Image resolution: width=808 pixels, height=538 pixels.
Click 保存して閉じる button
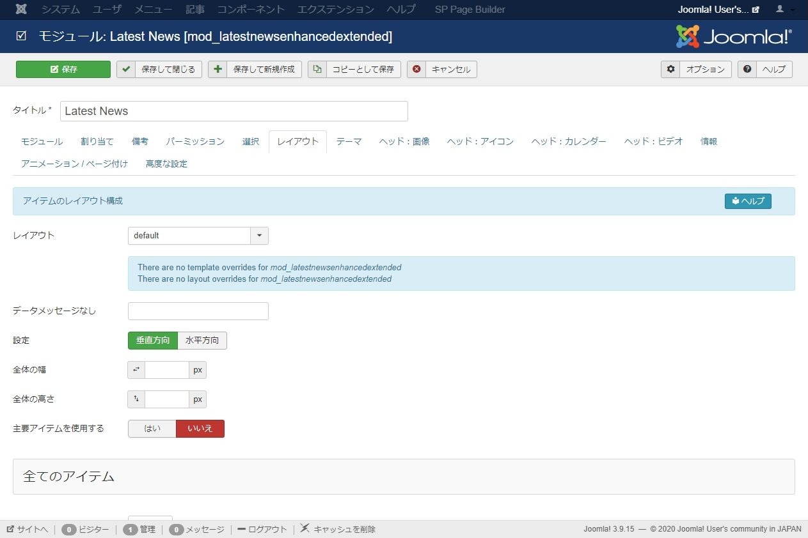(159, 70)
